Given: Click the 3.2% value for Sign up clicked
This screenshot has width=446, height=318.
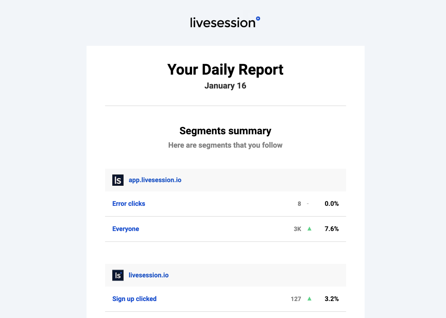Looking at the screenshot, I should point(332,299).
